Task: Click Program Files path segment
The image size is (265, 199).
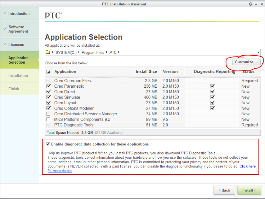Action: tap(93, 52)
